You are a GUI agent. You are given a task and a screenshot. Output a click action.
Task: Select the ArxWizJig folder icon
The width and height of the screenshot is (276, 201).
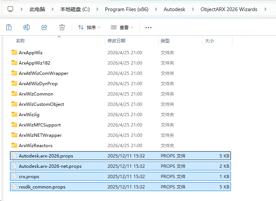14,115
